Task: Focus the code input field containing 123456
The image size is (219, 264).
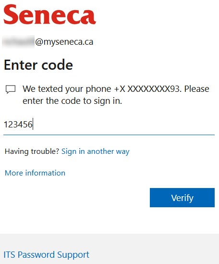Action: (x=109, y=125)
